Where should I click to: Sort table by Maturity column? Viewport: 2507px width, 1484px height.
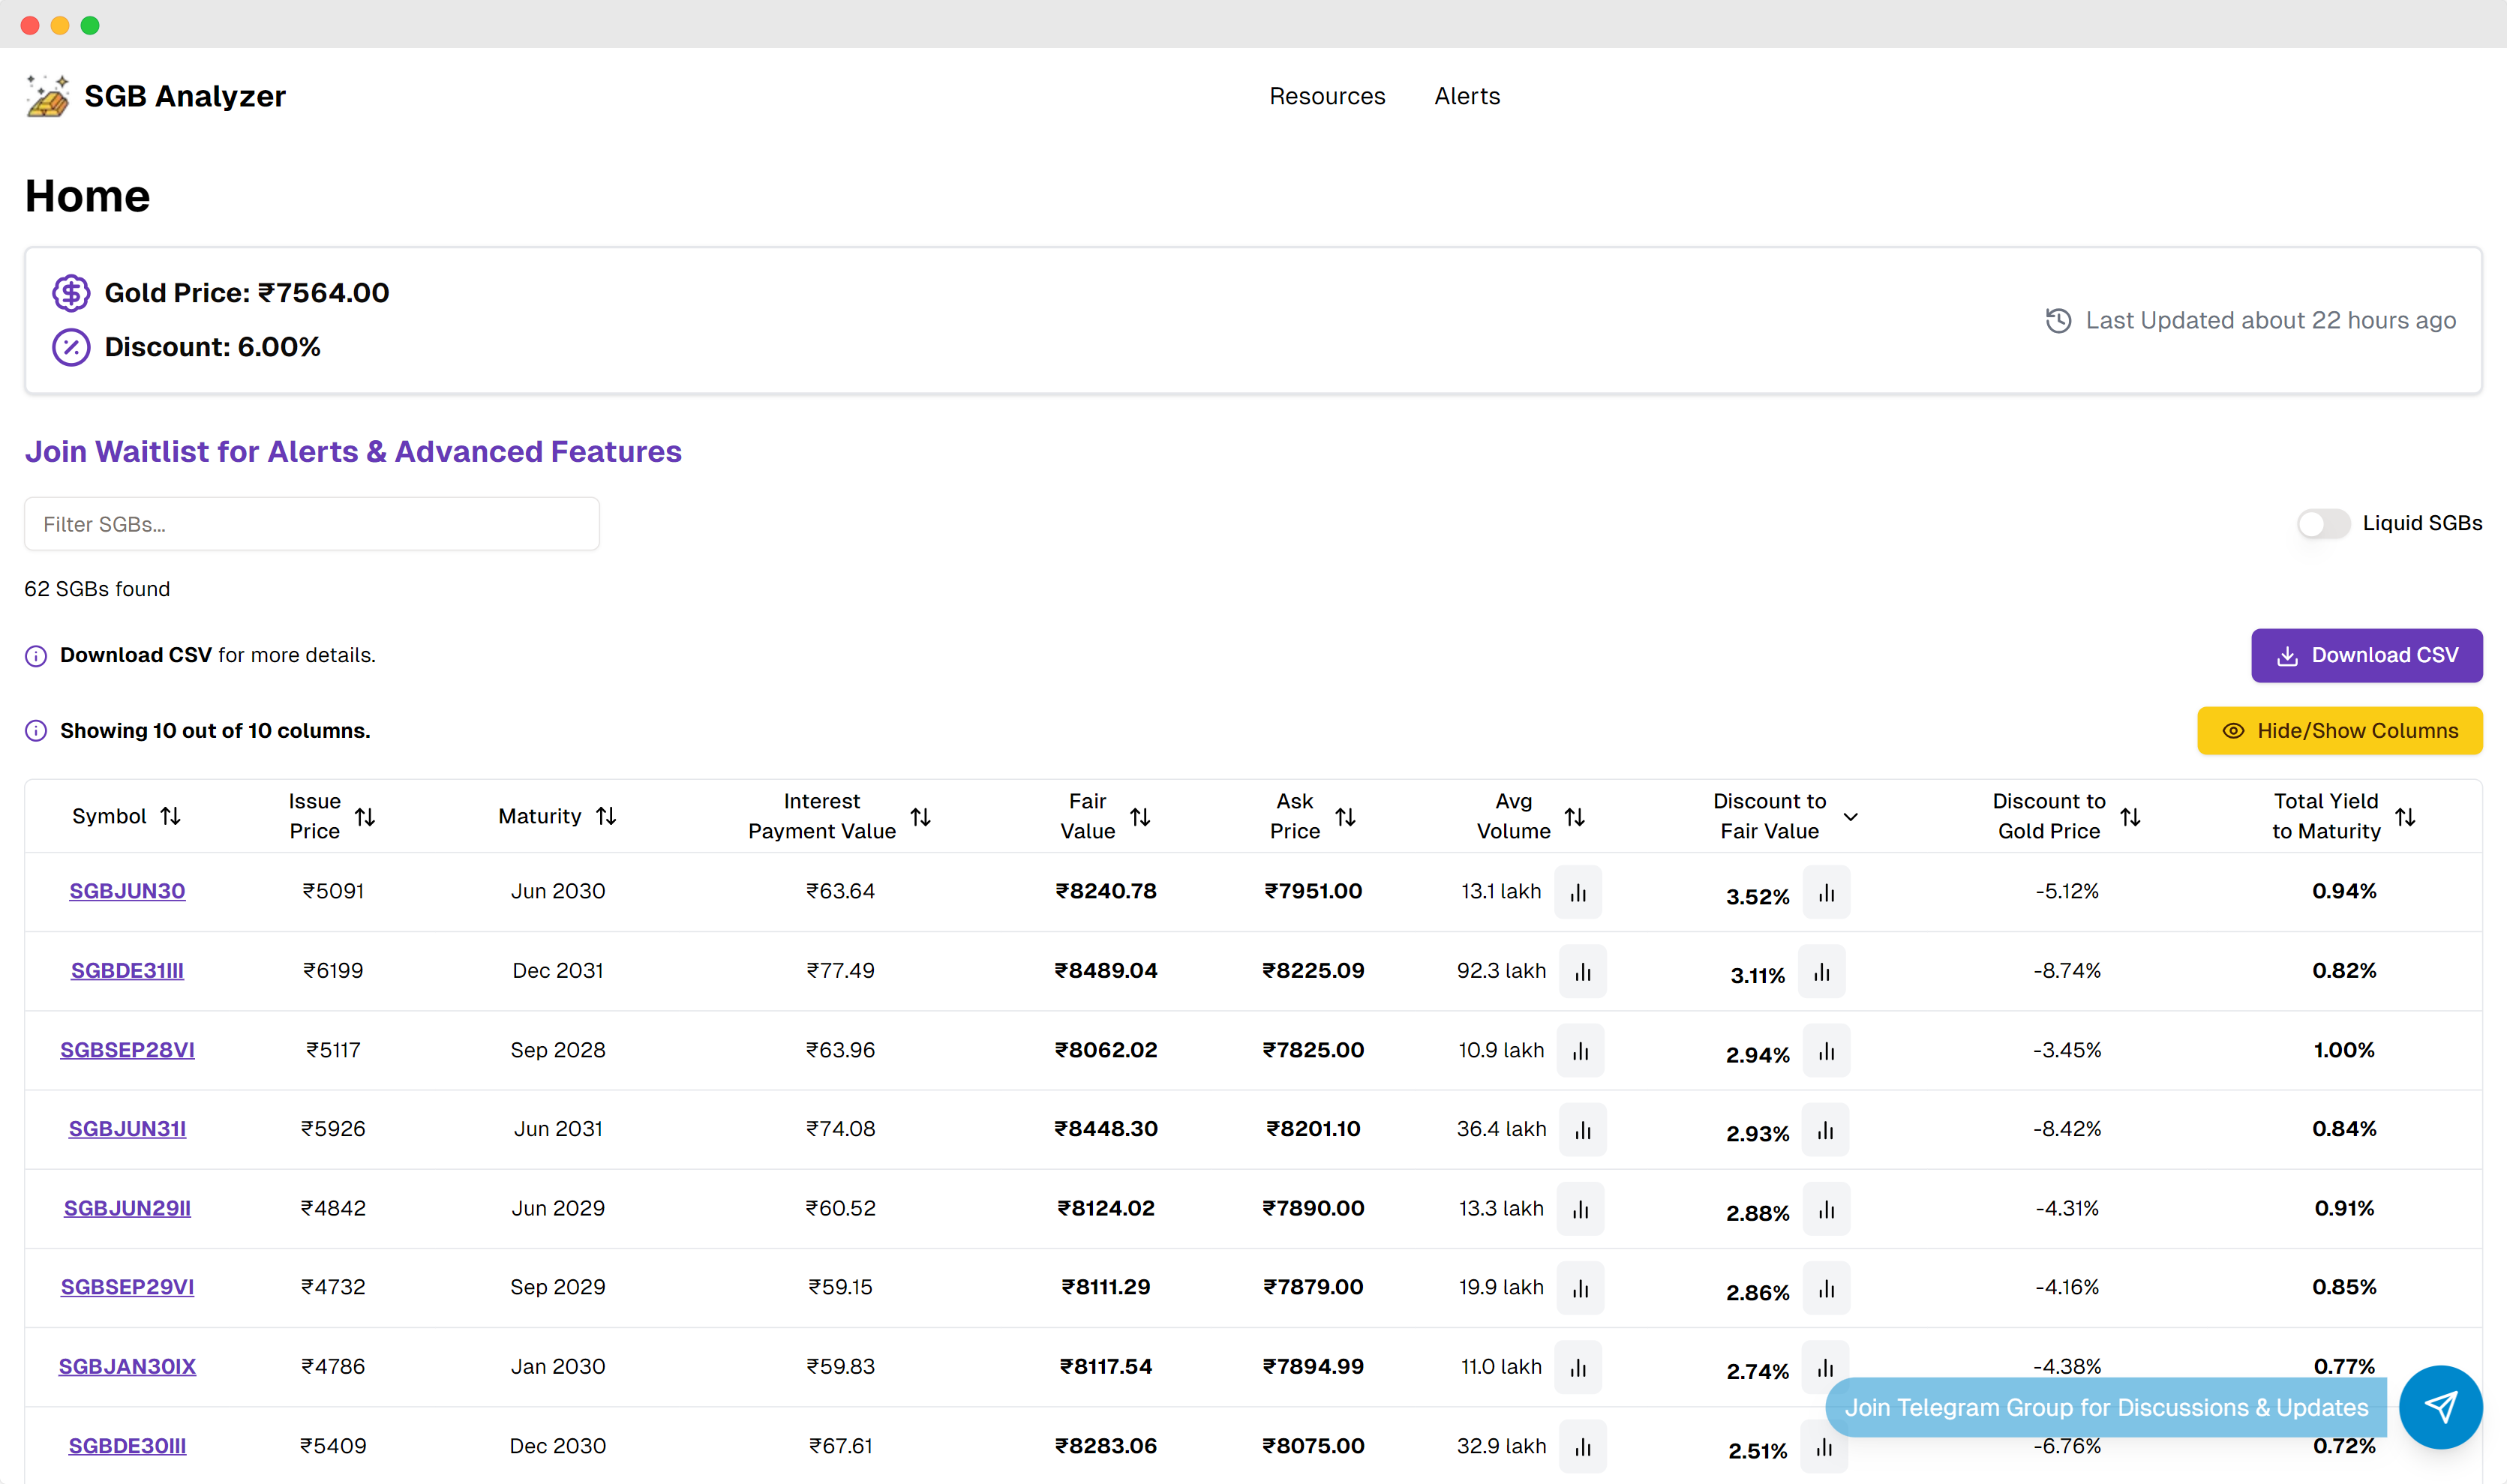coord(606,816)
